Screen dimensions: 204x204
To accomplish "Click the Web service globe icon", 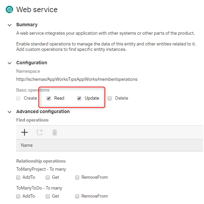I will click(9, 9).
